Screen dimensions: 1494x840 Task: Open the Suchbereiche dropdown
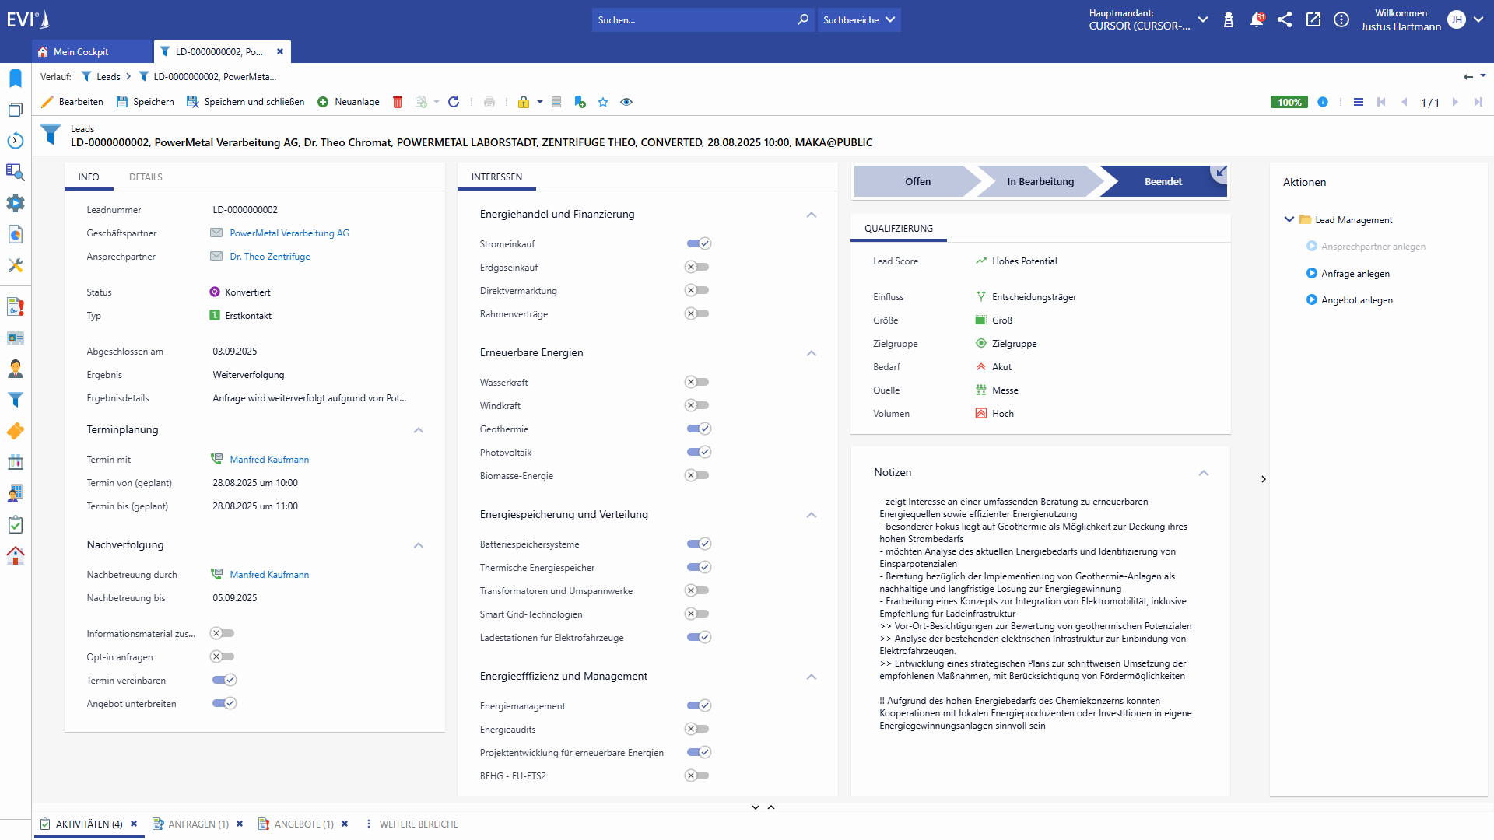pos(858,19)
